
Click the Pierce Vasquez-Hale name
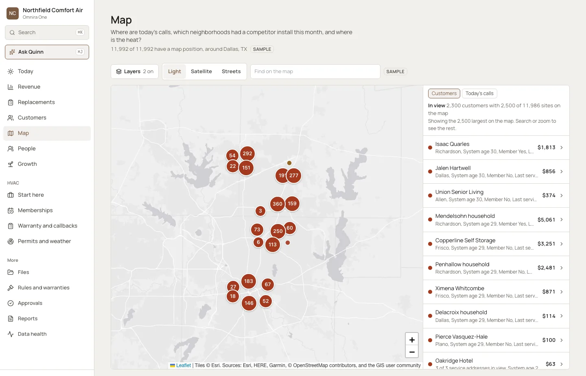point(461,337)
